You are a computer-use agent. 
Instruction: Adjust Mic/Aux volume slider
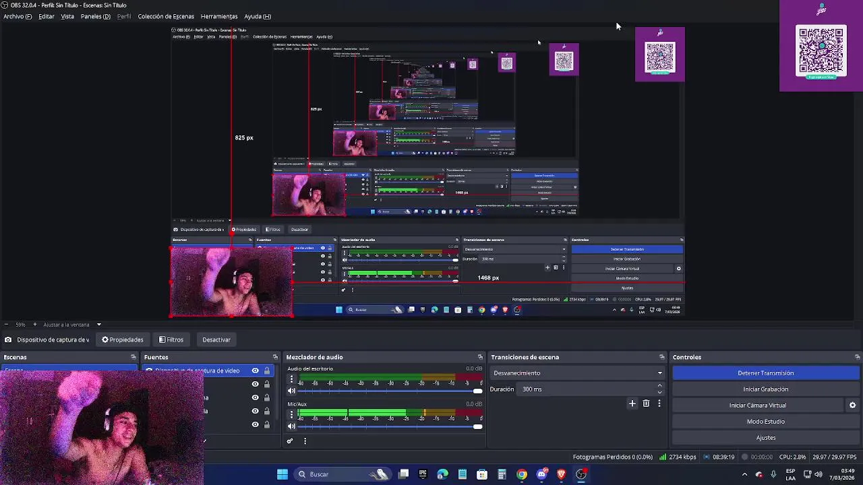[390, 426]
